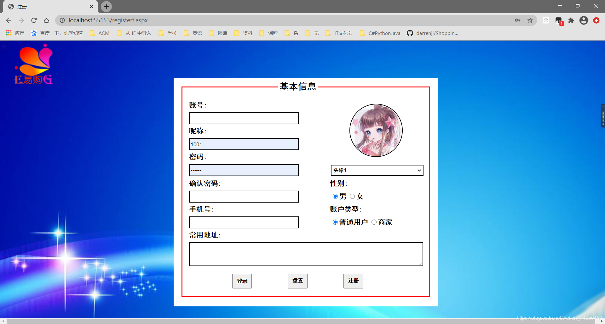
Task: Focus the 确认密码 input field
Action: coord(244,197)
